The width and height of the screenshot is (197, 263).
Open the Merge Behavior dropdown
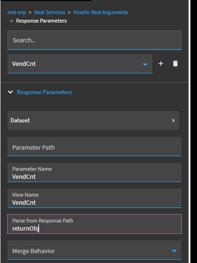pyautogui.click(x=95, y=250)
